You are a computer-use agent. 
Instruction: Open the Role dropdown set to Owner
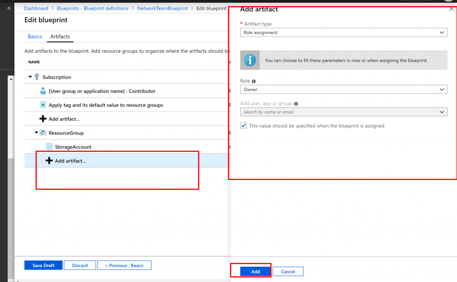[x=343, y=90]
